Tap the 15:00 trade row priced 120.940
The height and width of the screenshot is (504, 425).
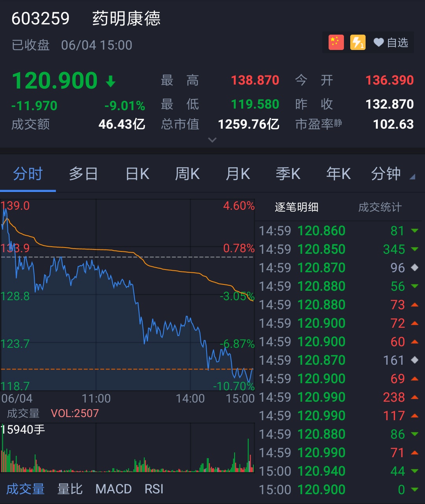pyautogui.click(x=340, y=471)
